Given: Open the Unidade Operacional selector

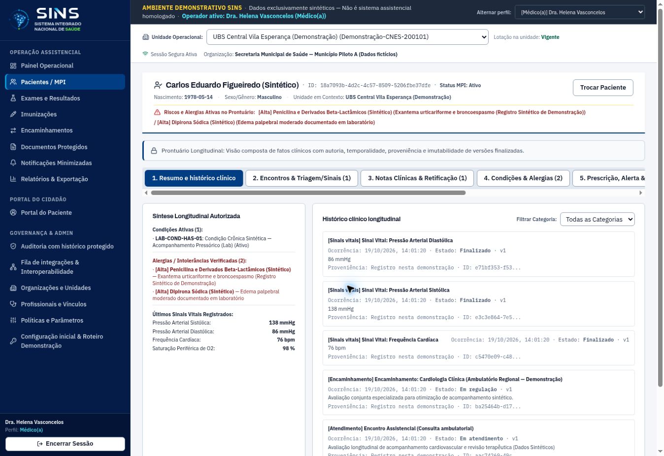Looking at the screenshot, I should tap(347, 37).
